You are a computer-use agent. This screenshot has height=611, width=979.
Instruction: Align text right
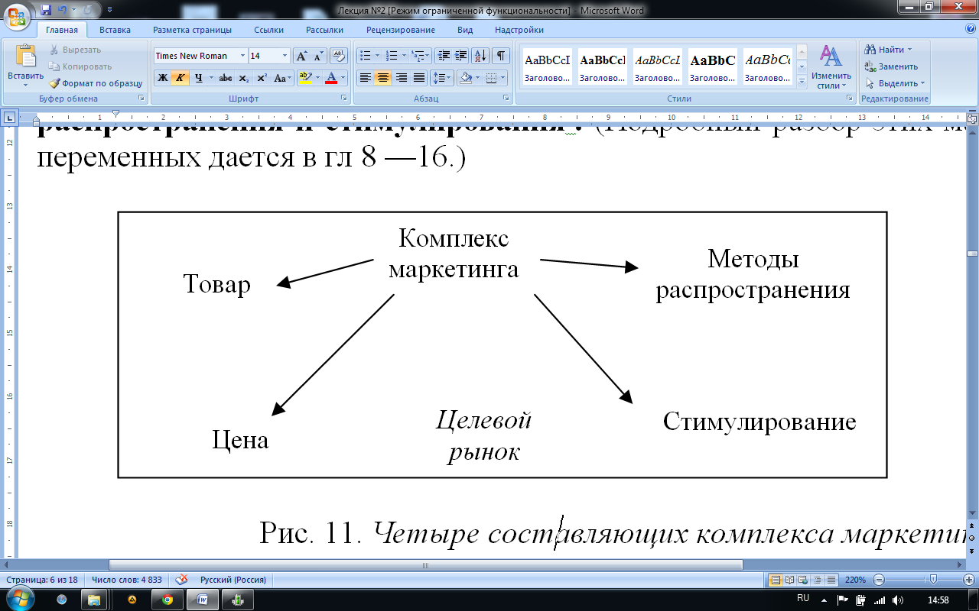(401, 78)
